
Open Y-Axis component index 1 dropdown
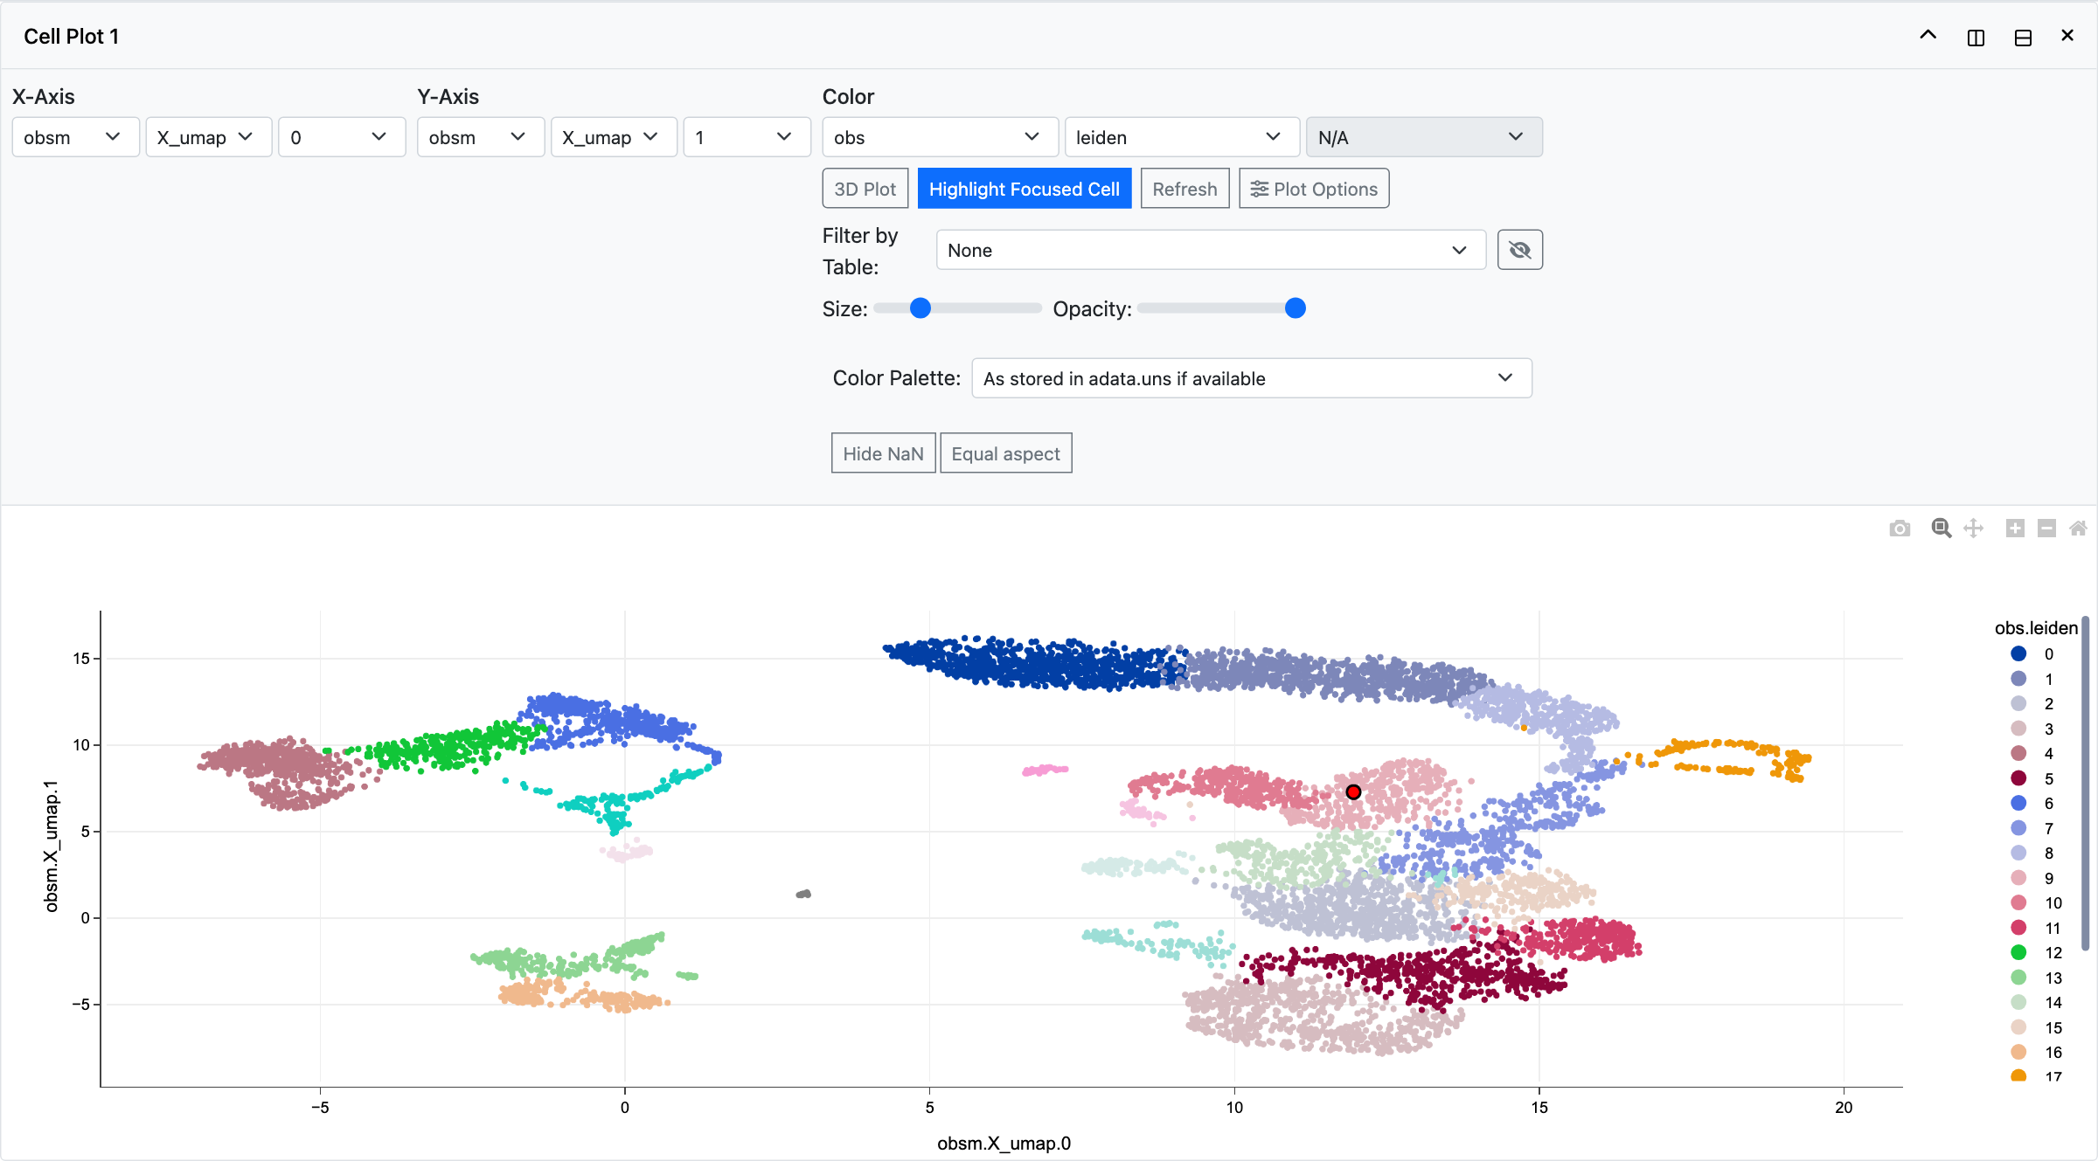click(747, 137)
